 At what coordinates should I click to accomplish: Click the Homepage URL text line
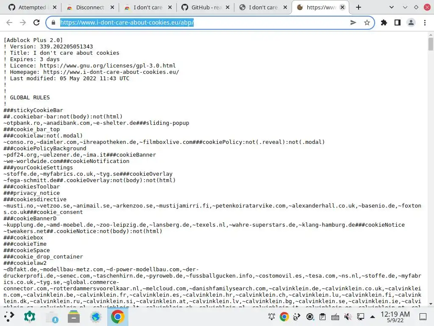(x=92, y=72)
